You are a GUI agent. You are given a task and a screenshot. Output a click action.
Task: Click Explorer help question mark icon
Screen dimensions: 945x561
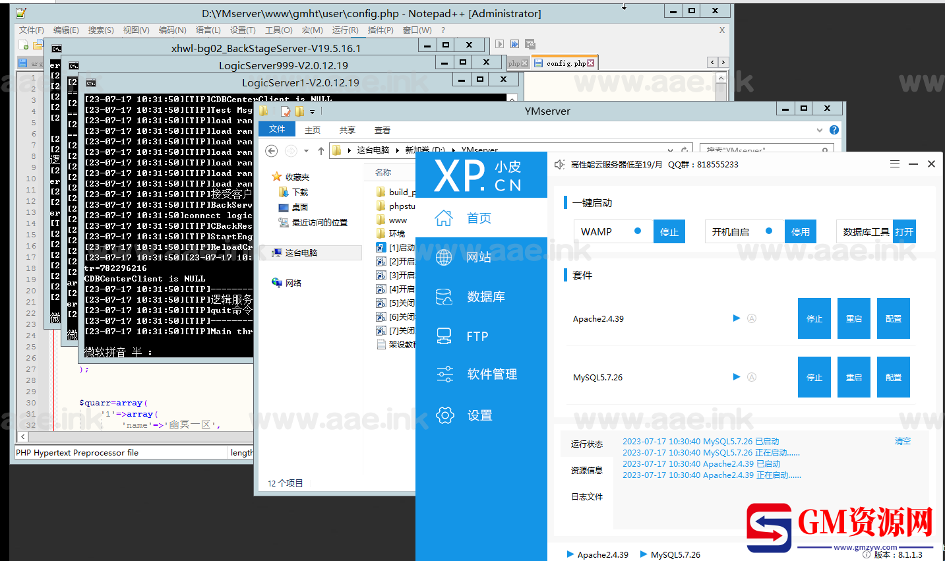click(x=834, y=130)
